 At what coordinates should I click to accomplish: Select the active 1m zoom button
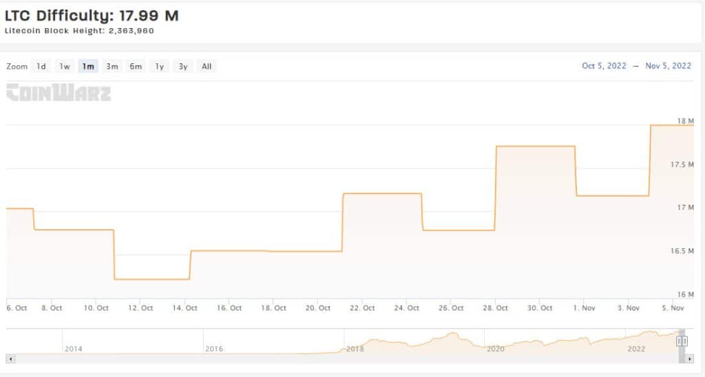pyautogui.click(x=88, y=67)
